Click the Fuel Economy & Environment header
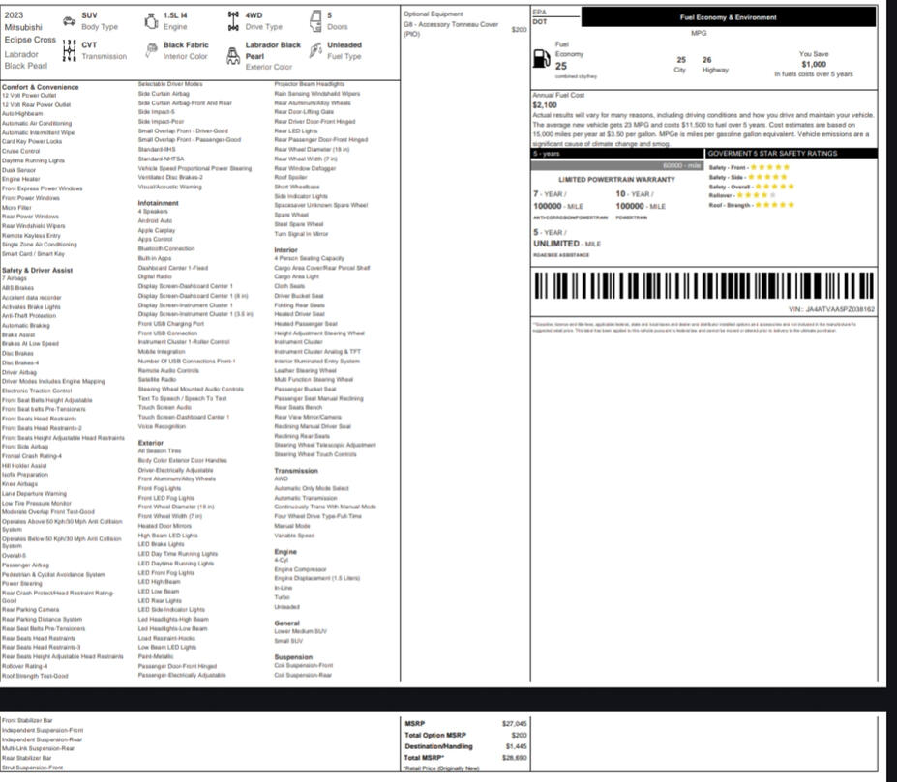 (x=729, y=17)
